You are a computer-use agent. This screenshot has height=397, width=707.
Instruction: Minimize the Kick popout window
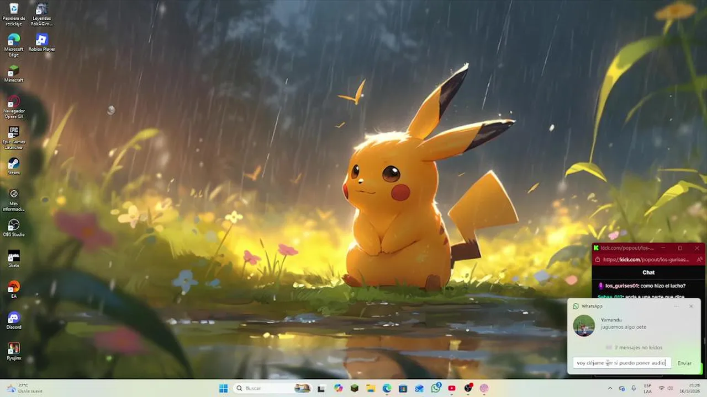pos(663,248)
